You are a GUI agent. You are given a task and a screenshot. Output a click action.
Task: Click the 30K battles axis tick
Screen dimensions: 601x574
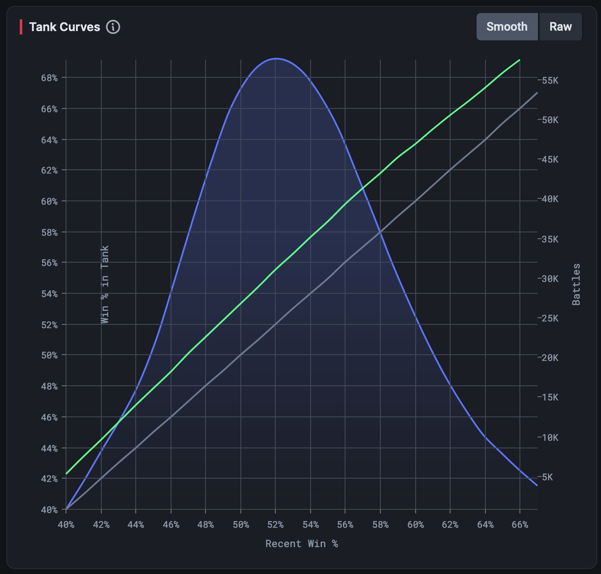[550, 279]
